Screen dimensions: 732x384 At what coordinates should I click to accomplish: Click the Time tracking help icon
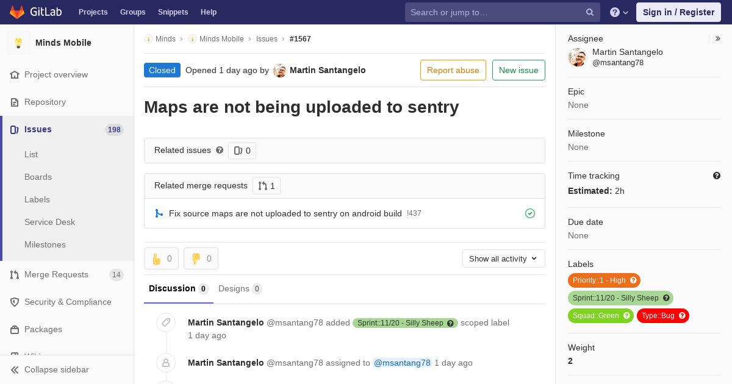point(717,176)
